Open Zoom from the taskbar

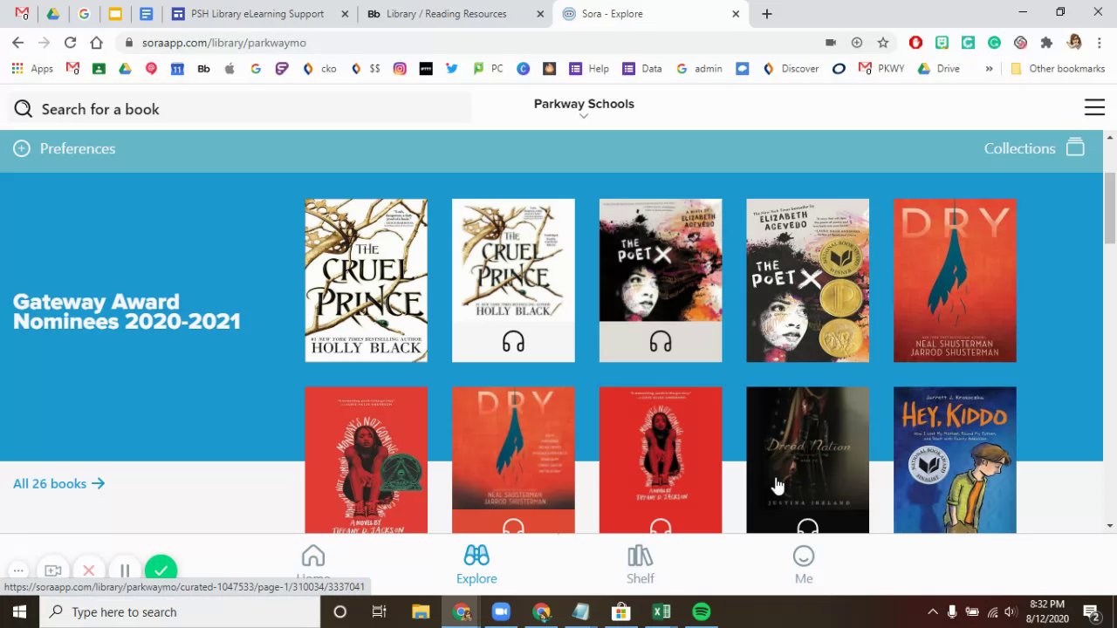(501, 611)
